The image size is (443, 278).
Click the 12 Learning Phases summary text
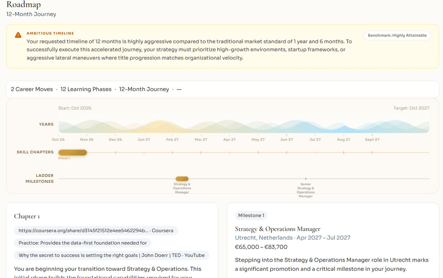[x=86, y=89]
